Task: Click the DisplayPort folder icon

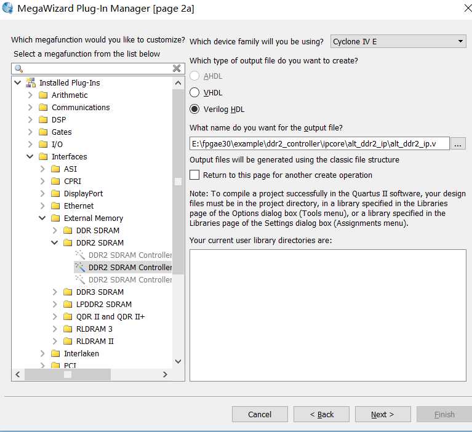Action: click(55, 194)
